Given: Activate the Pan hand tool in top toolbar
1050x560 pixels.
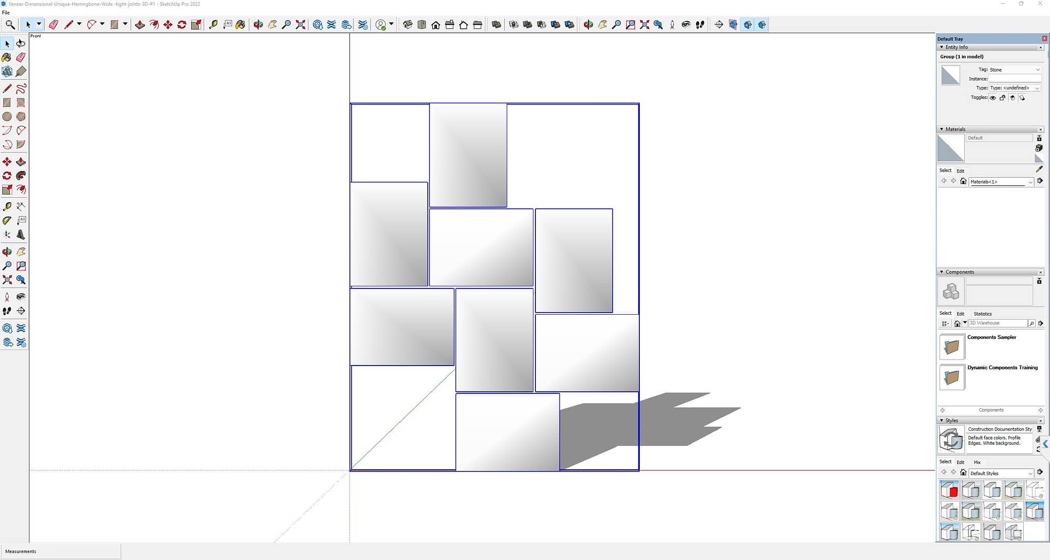Looking at the screenshot, I should (x=272, y=25).
